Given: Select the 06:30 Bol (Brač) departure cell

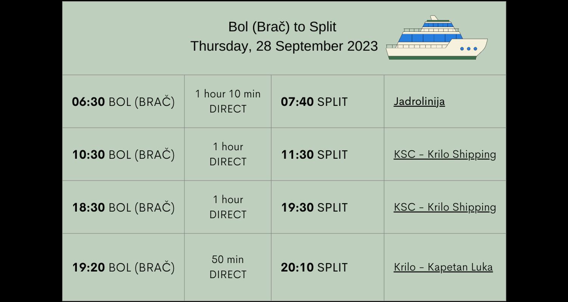Looking at the screenshot, I should pyautogui.click(x=123, y=102).
